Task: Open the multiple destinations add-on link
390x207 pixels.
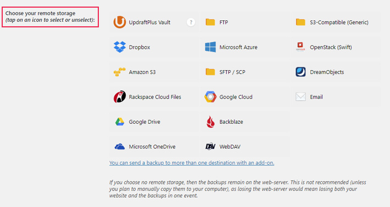Action: coord(192,163)
